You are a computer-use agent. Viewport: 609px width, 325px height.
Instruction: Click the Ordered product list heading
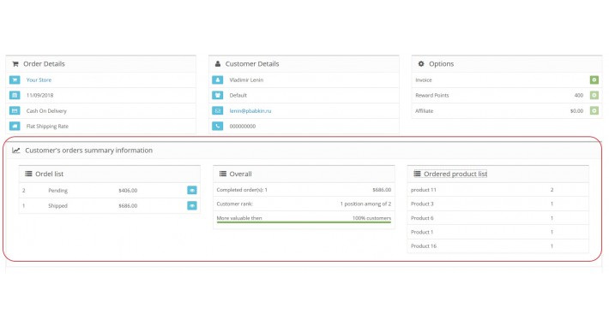[x=455, y=174]
